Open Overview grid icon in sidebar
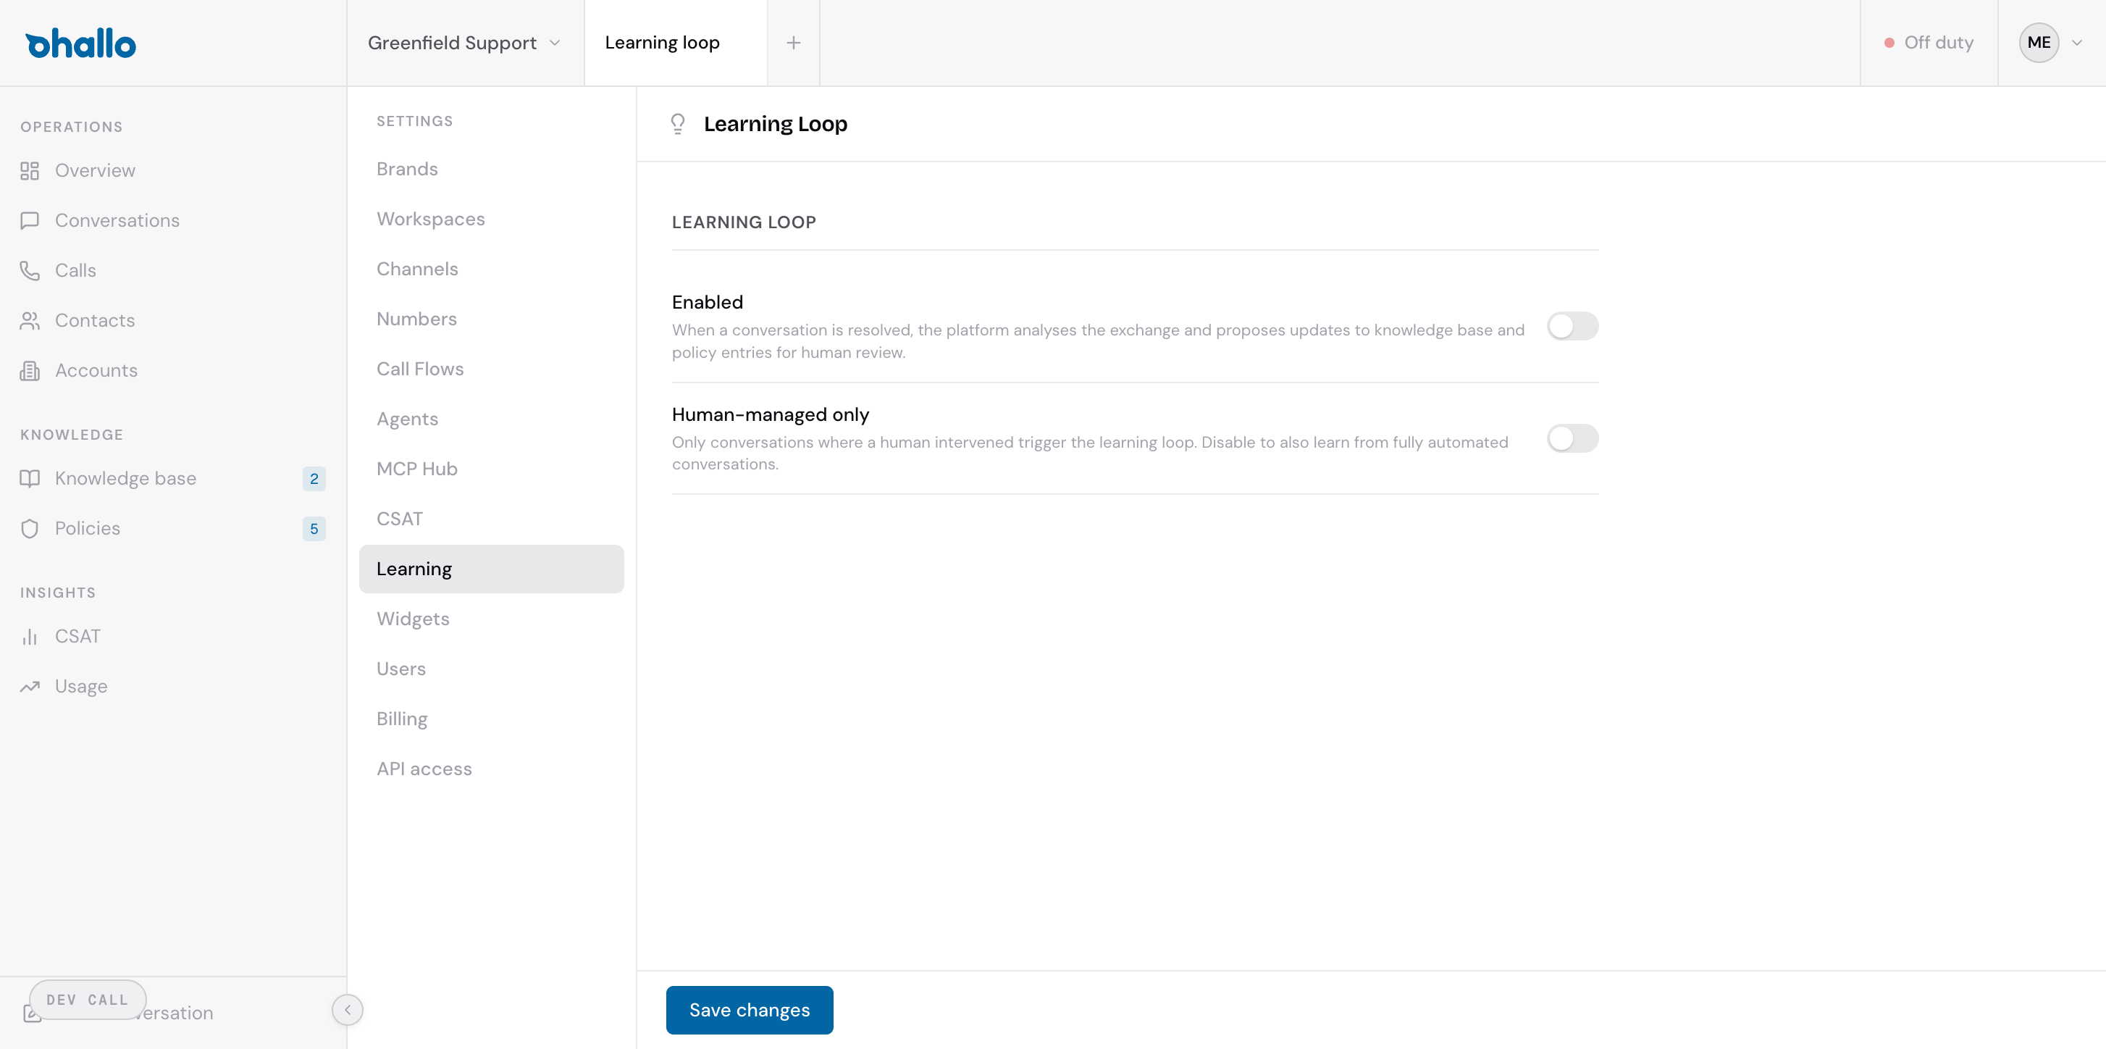The height and width of the screenshot is (1049, 2106). pos(30,171)
